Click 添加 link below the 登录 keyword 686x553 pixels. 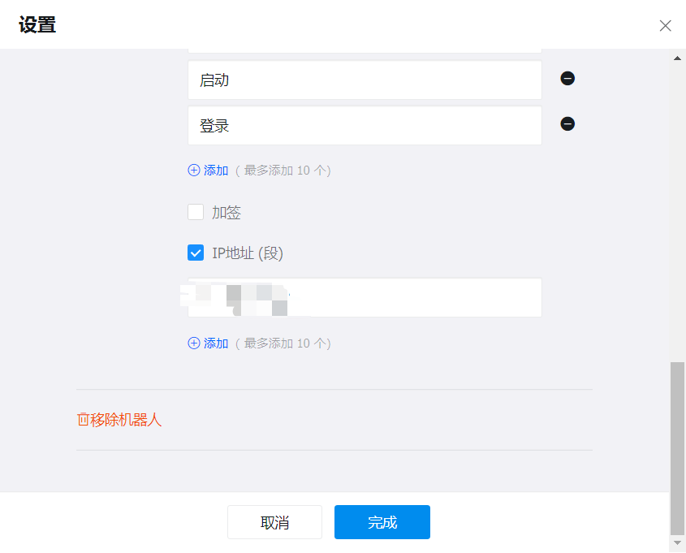pos(216,171)
